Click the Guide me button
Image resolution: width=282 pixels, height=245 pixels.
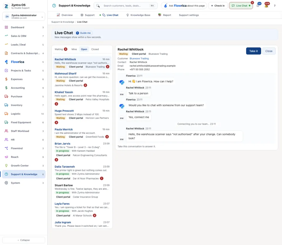(x=84, y=33)
